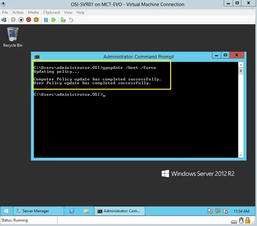Viewport: 257px width, 226px height.
Task: Click the Checkpoint toolbar icon
Action: 63,20
